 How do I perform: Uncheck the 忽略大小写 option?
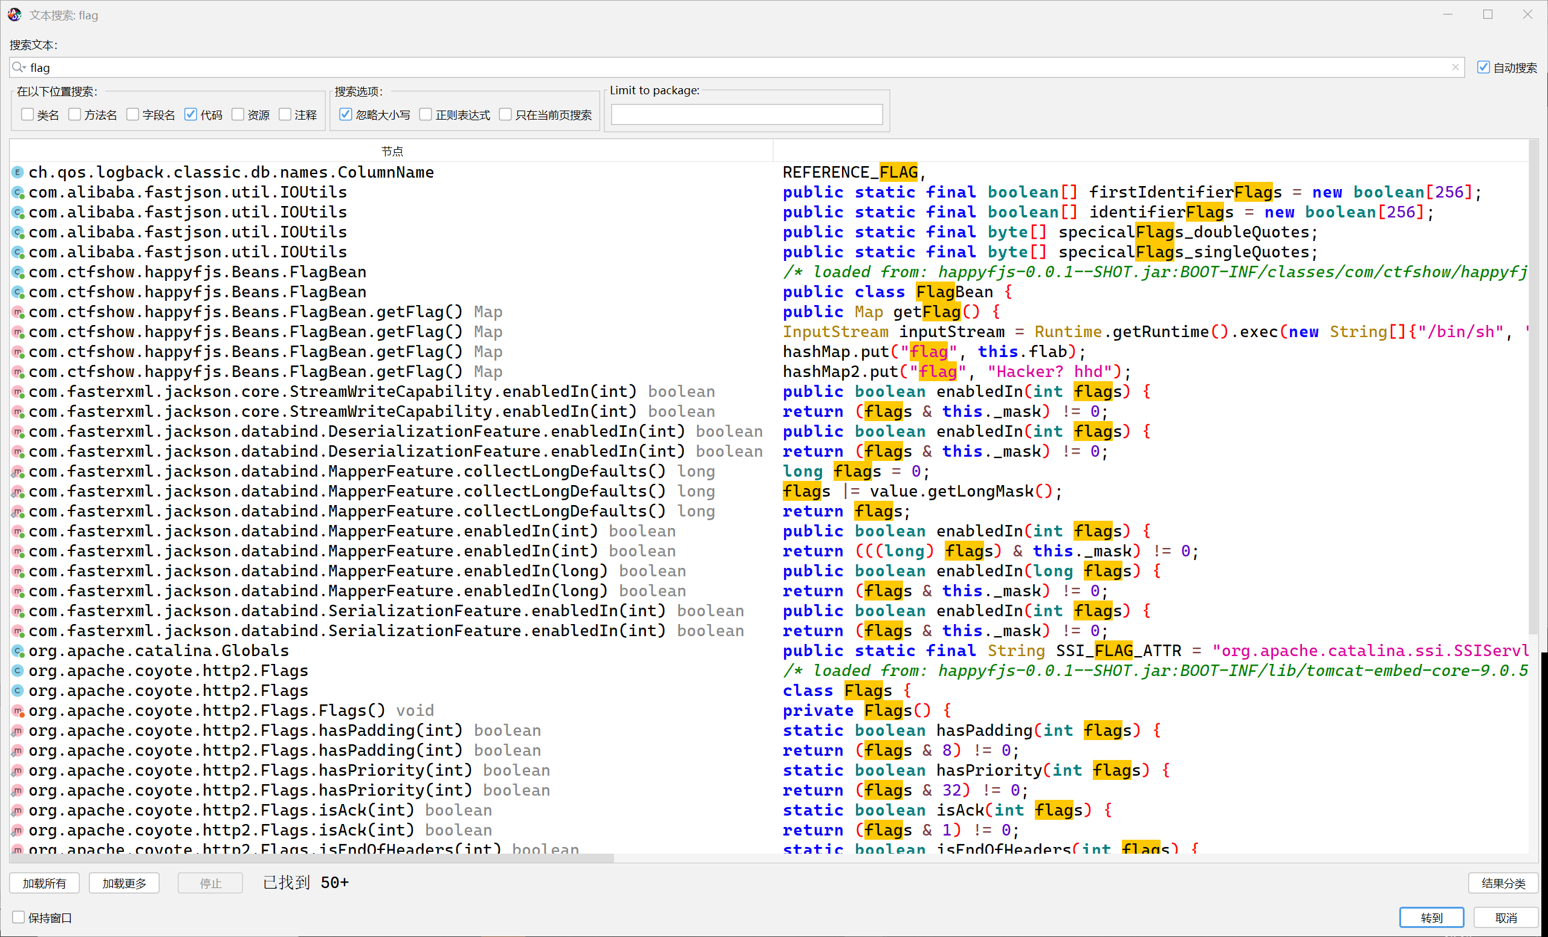click(x=346, y=114)
